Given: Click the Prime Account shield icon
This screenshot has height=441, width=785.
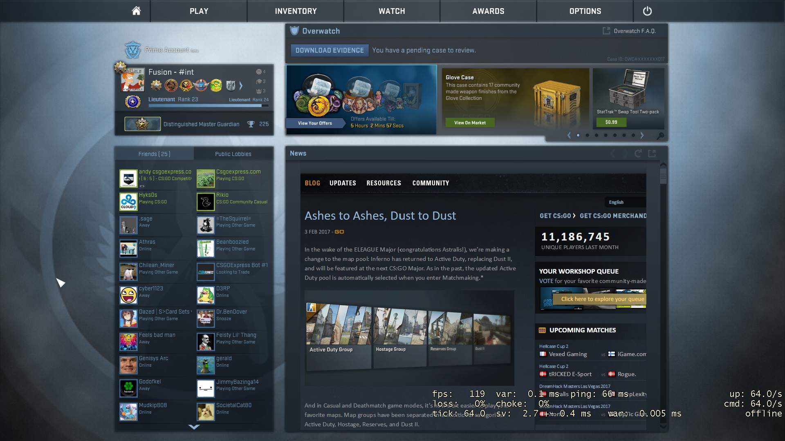Looking at the screenshot, I should coord(132,50).
